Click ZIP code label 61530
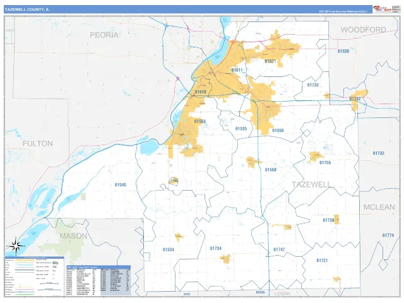 tap(343, 51)
